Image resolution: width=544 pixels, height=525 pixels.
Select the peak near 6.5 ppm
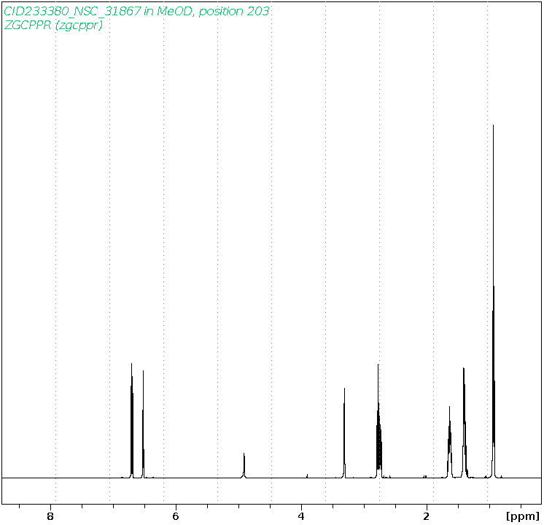pyautogui.click(x=143, y=424)
